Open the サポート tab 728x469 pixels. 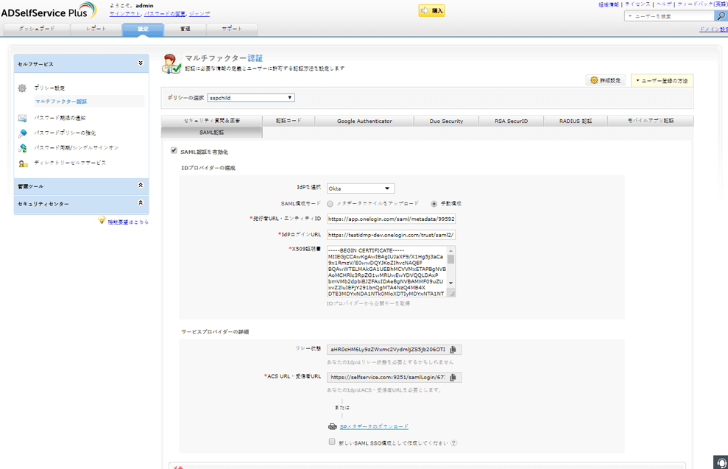point(232,29)
